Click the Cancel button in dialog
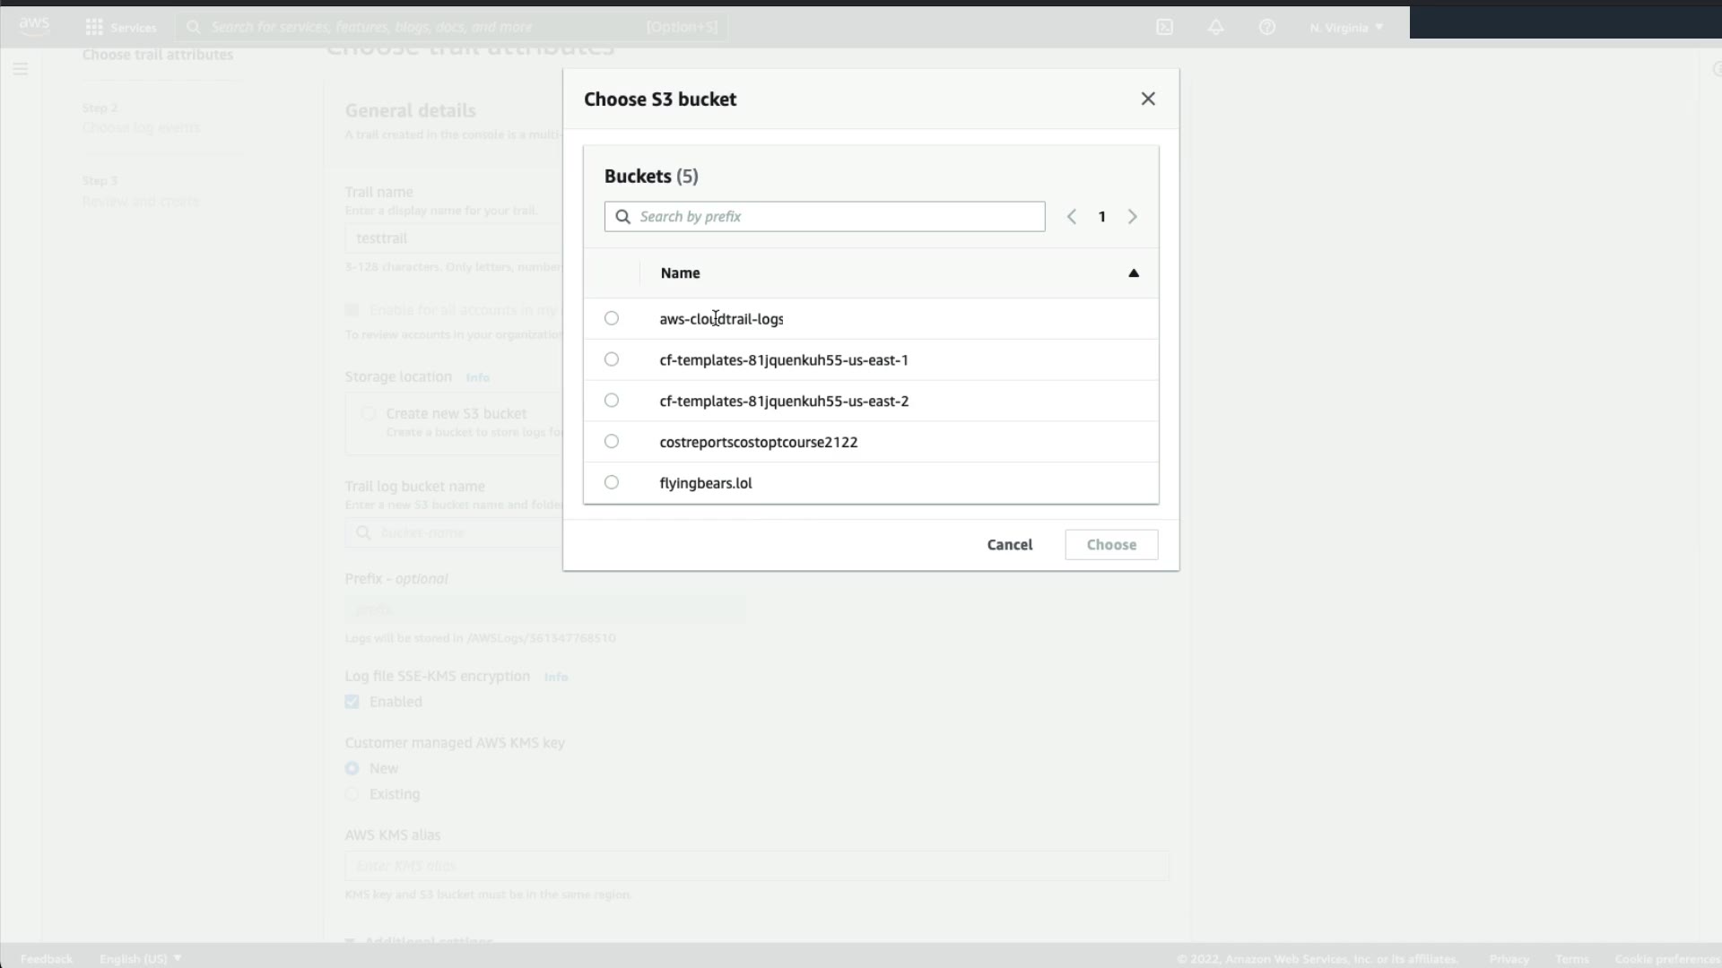This screenshot has height=968, width=1722. pyautogui.click(x=1009, y=545)
